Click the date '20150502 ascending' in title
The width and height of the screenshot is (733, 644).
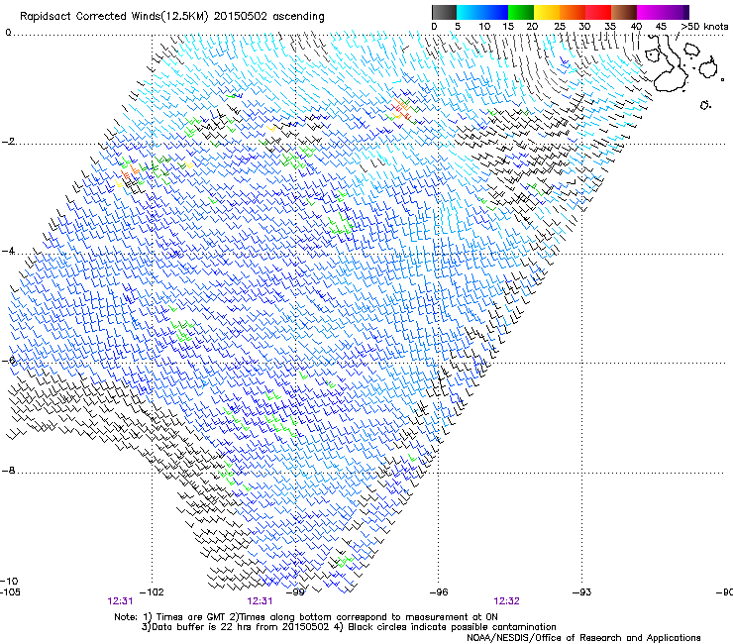tap(268, 17)
